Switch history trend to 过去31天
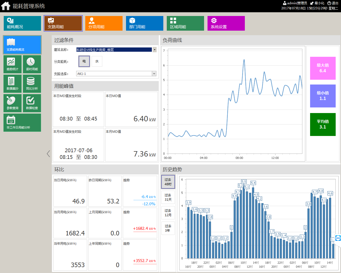This screenshot has width=341, height=273. 168,197
